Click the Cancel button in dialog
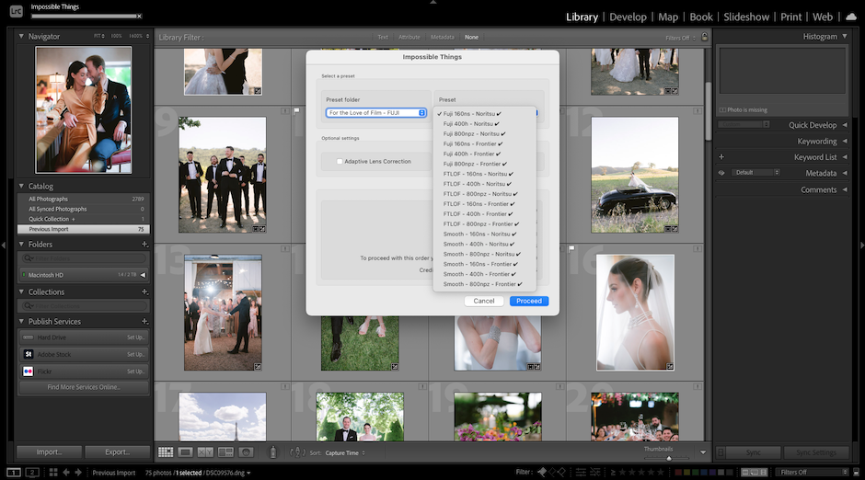 [x=484, y=301]
